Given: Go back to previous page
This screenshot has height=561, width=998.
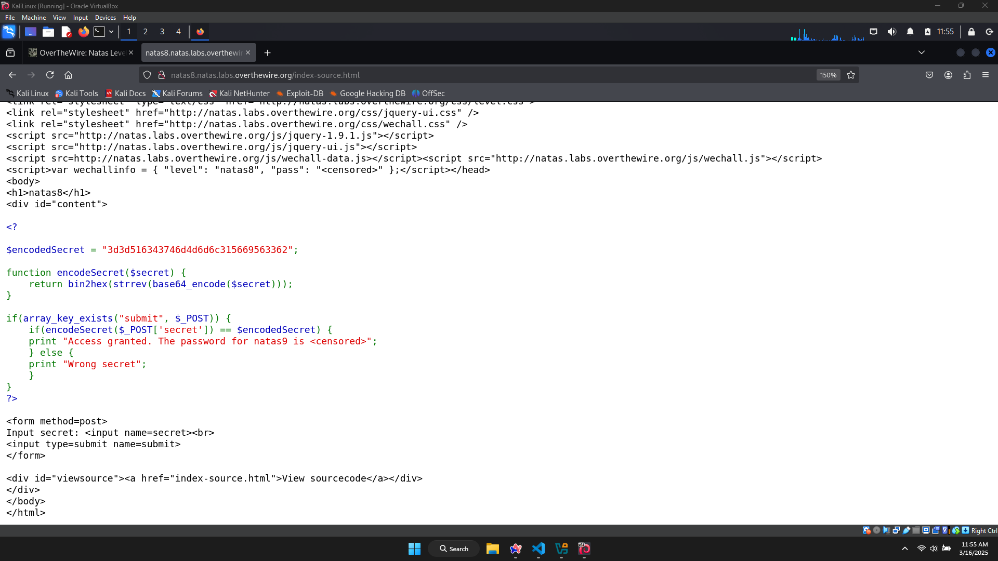Looking at the screenshot, I should pos(12,75).
